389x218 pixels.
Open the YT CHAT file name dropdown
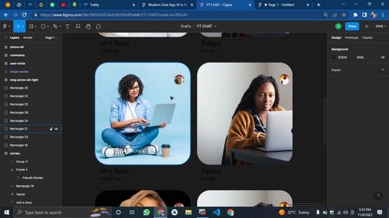tap(215, 26)
